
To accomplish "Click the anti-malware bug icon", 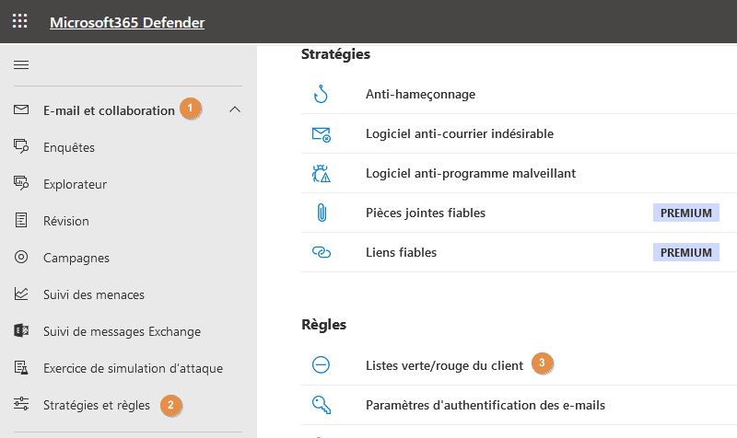I will pyautogui.click(x=322, y=173).
